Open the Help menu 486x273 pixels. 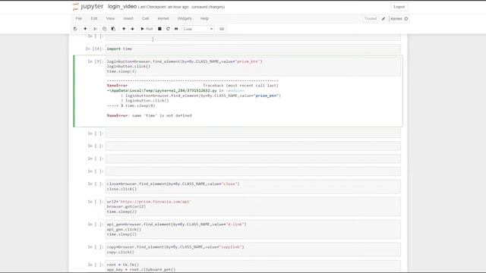(x=204, y=18)
